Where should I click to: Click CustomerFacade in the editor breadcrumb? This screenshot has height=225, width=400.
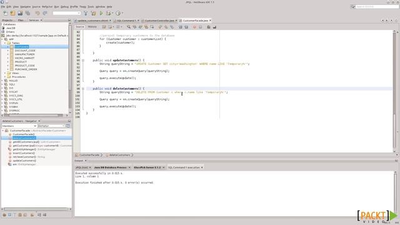click(x=89, y=155)
